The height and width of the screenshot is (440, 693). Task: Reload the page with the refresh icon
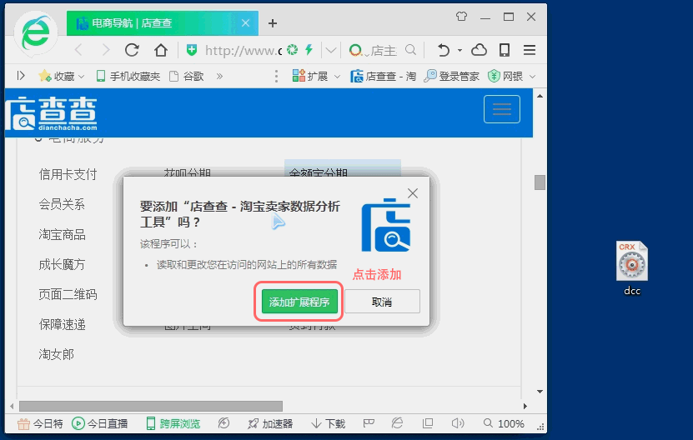click(132, 50)
